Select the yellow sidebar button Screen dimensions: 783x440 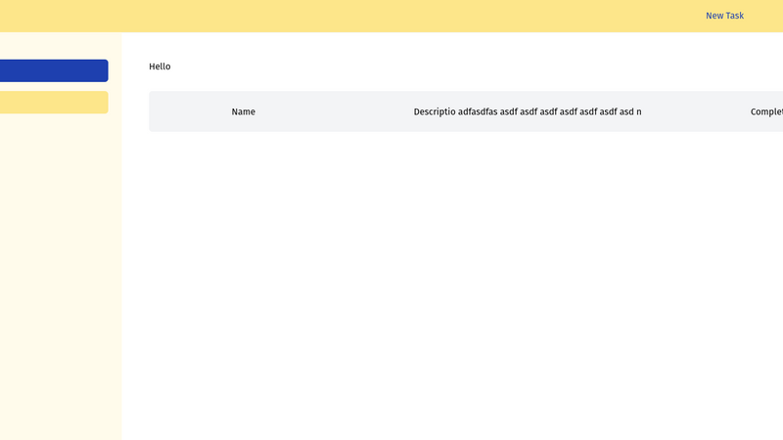click(x=54, y=103)
